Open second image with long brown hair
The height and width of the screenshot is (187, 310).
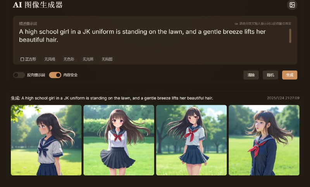point(119,140)
